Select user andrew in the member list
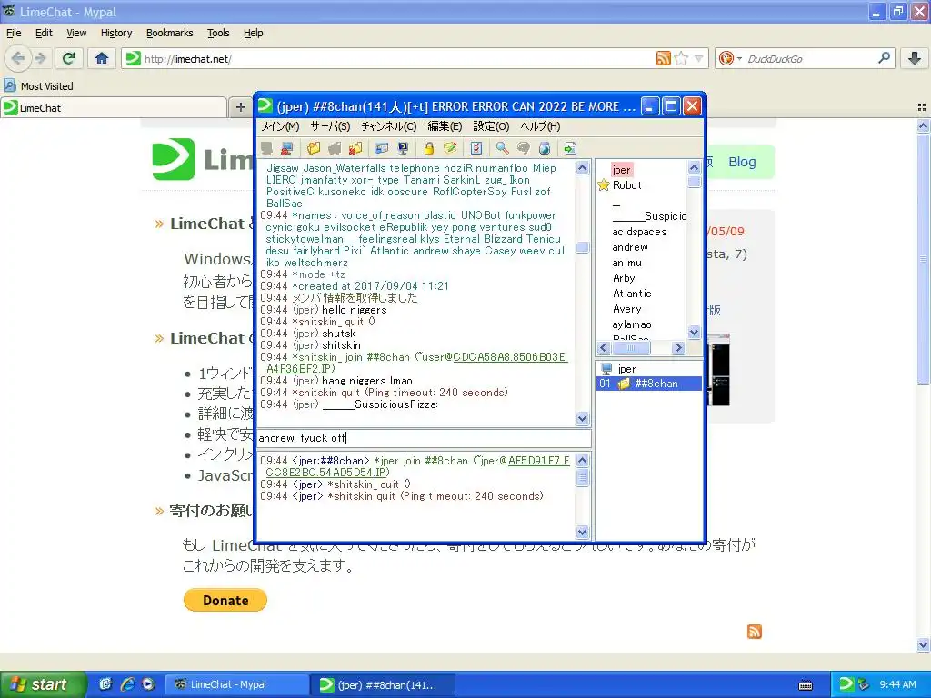Image resolution: width=931 pixels, height=698 pixels. 630,247
